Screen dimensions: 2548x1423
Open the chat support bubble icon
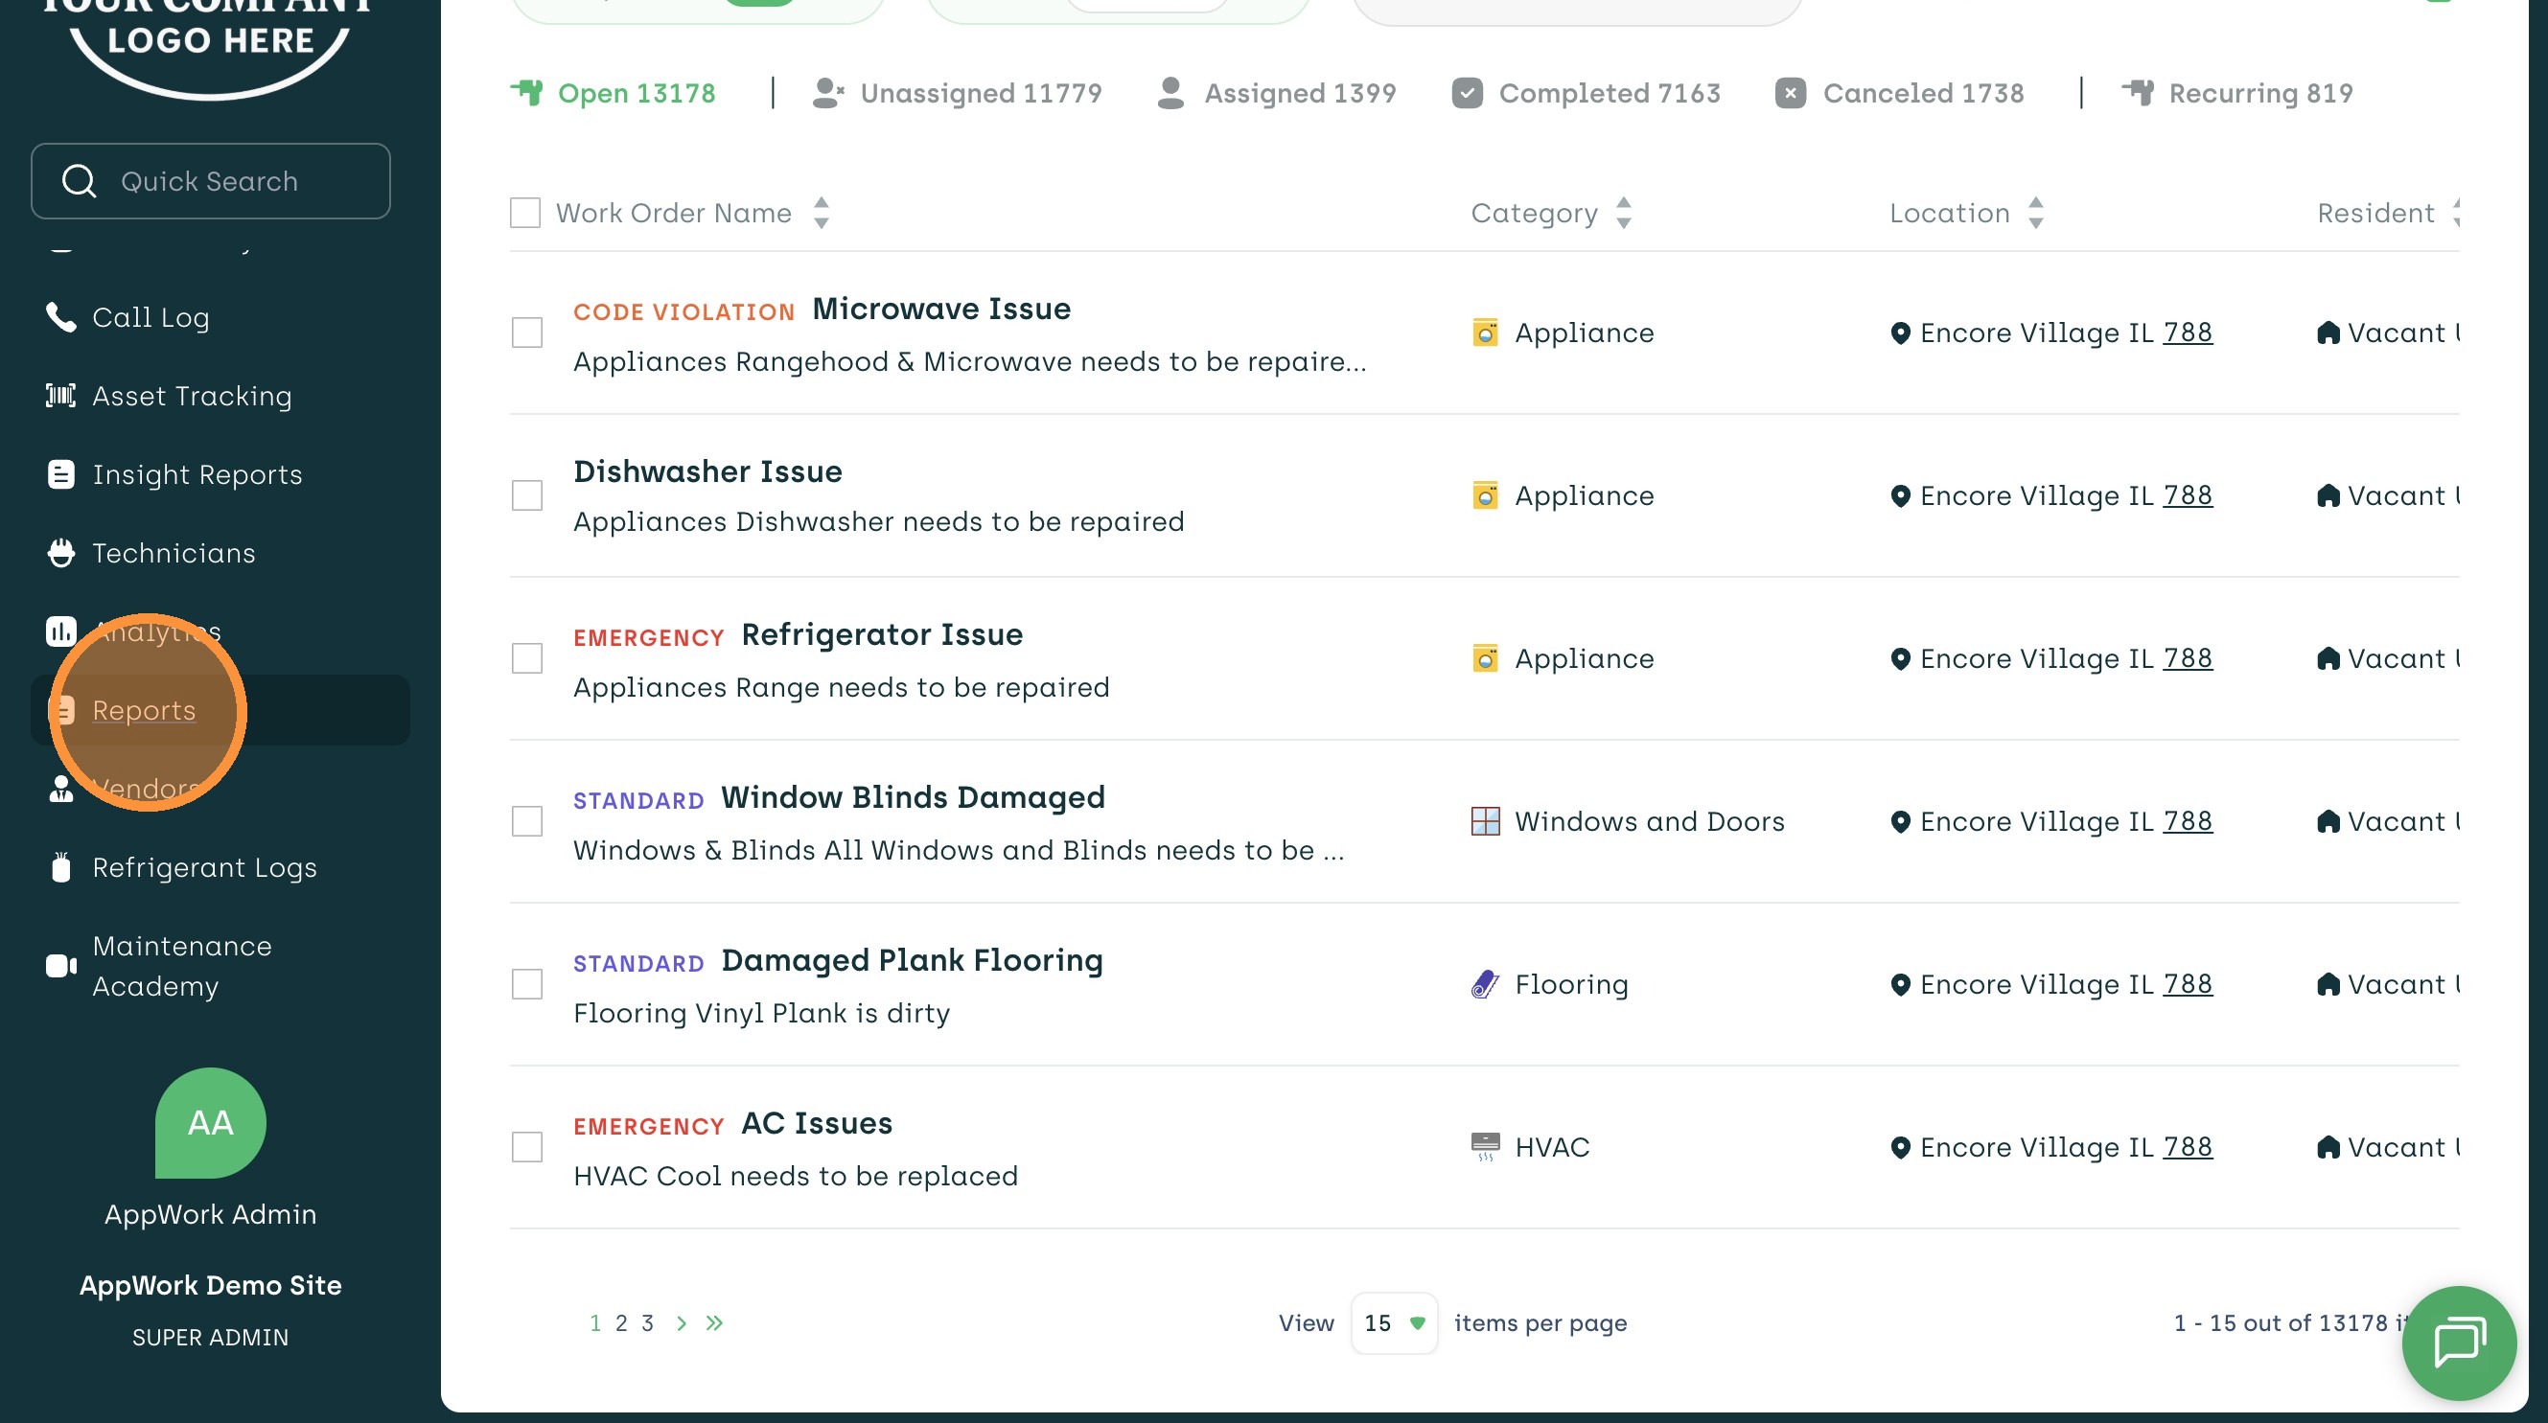(x=2458, y=1342)
